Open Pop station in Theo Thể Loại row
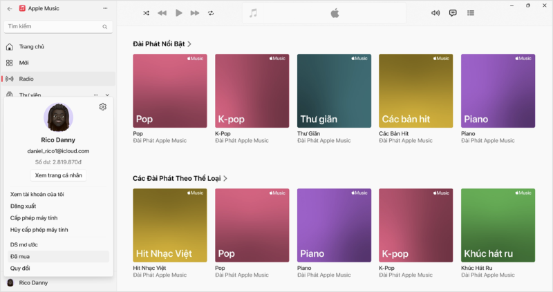This screenshot has width=553, height=292. (252, 225)
